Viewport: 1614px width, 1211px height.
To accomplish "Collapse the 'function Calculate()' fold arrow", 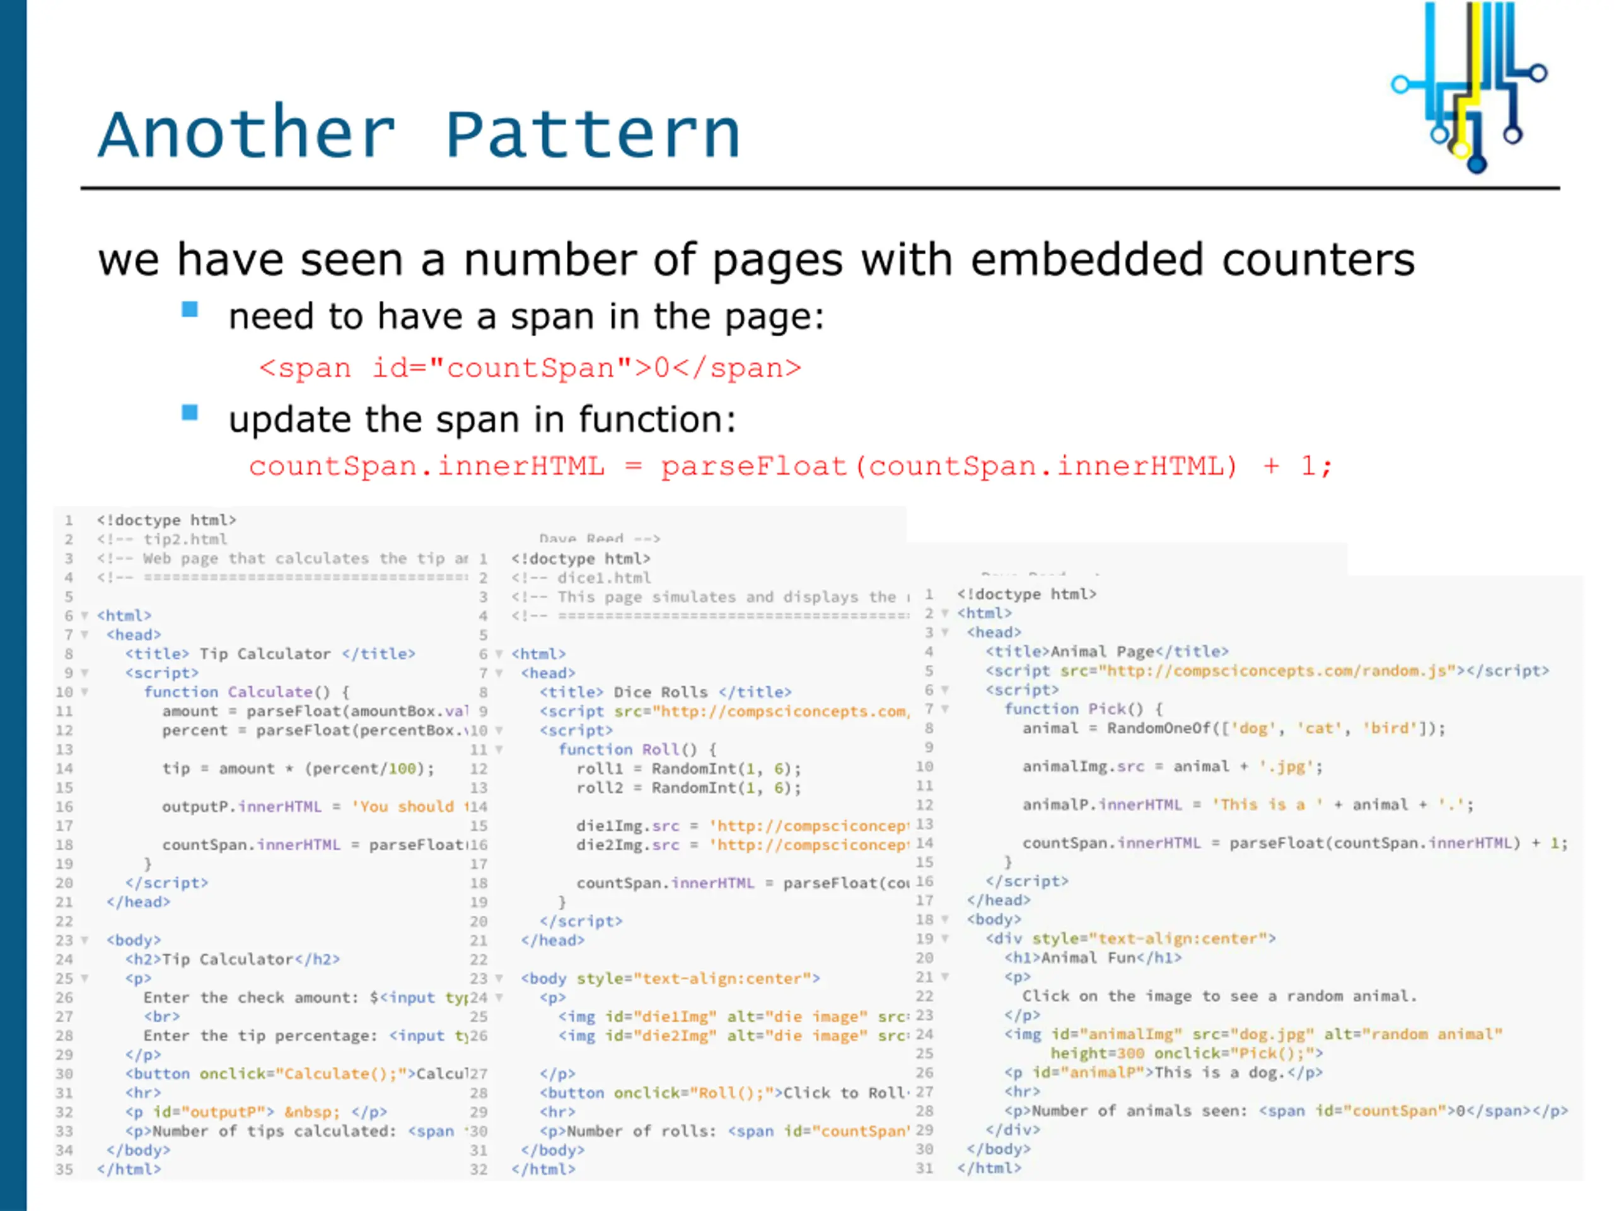I will pyautogui.click(x=84, y=691).
